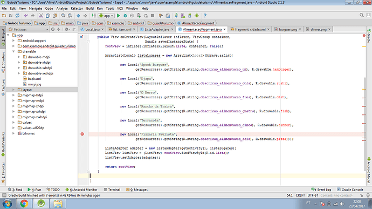Expand the layout folder
The image size is (372, 209).
pyautogui.click(x=13, y=90)
